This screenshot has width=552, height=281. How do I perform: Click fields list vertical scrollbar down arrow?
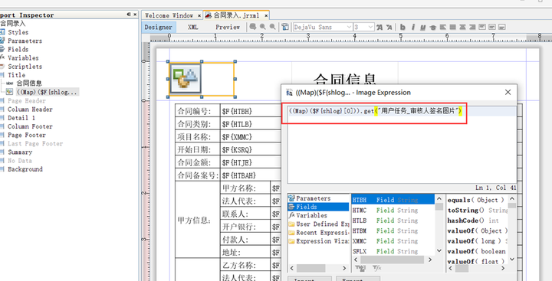tap(439, 251)
